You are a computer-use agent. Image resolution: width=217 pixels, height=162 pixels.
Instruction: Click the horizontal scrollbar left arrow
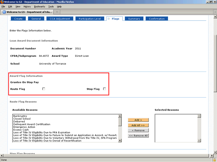pos(1,156)
